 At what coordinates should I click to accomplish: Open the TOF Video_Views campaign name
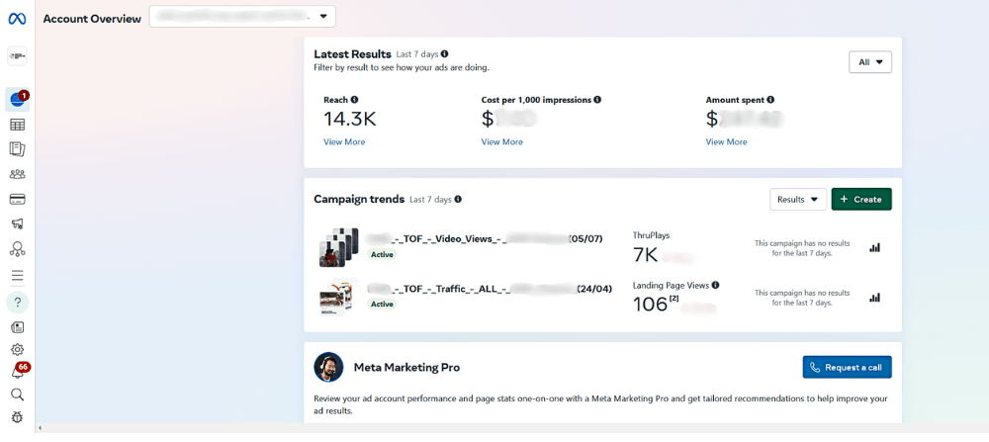point(485,239)
